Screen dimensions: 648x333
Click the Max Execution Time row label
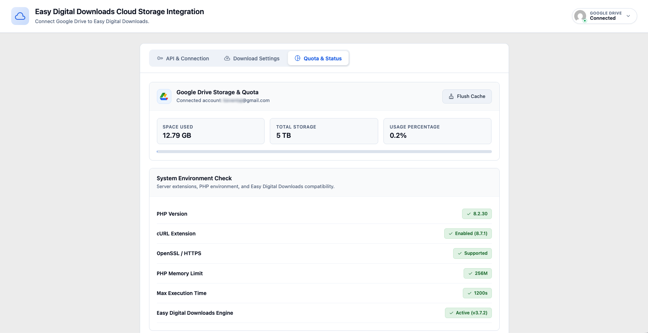pos(181,293)
